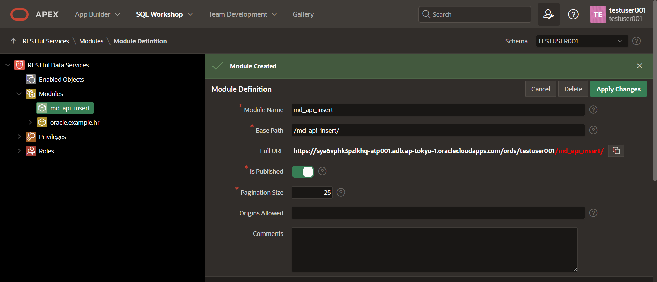Open help for Module Name field
657x282 pixels.
point(593,110)
